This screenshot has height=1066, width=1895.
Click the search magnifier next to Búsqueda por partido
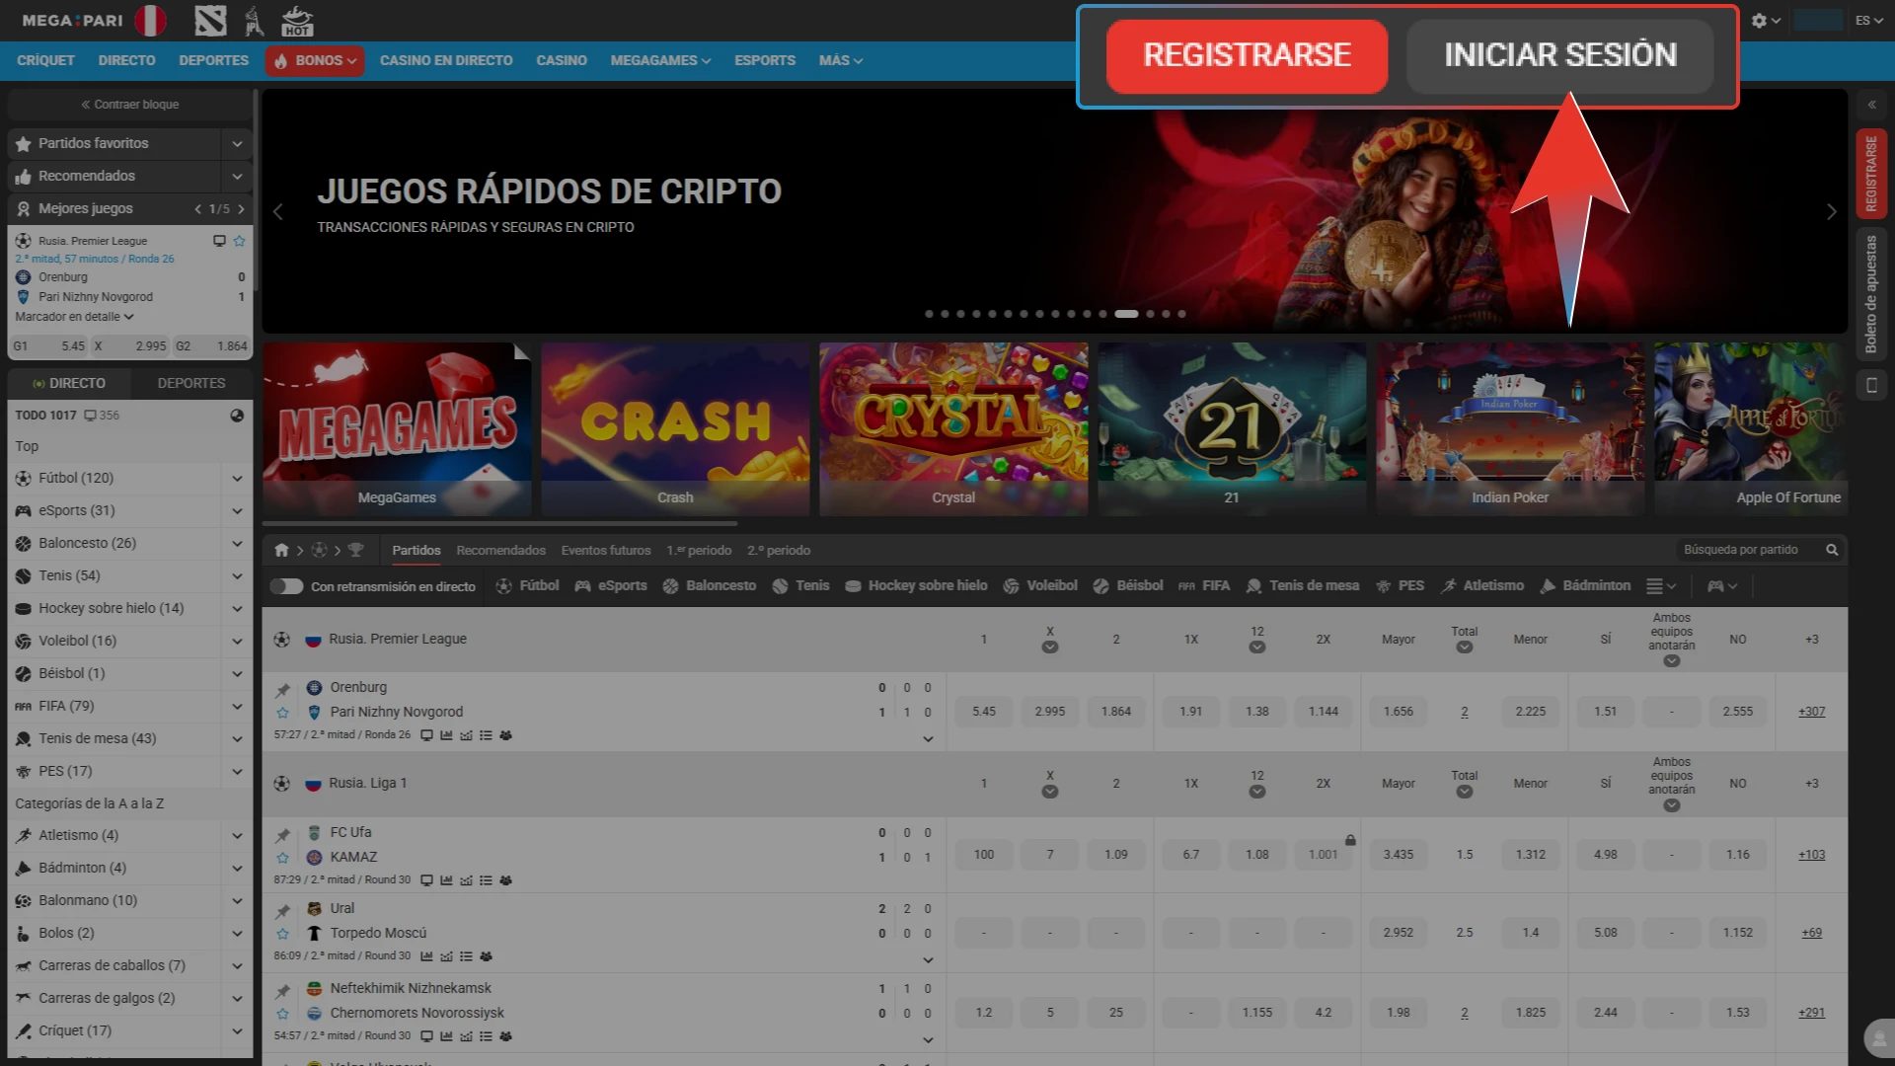[1831, 550]
